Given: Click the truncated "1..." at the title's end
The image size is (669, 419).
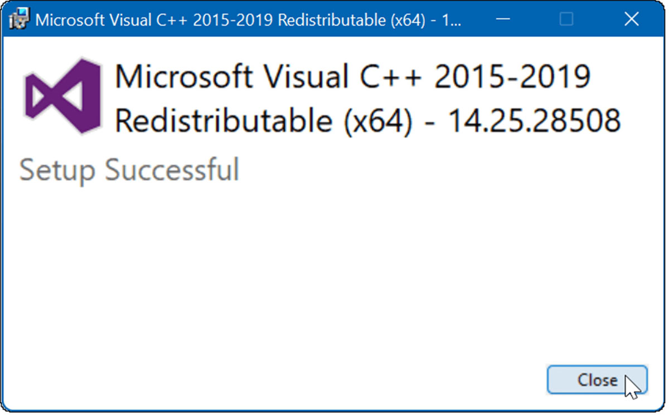Looking at the screenshot, I should click(x=454, y=20).
